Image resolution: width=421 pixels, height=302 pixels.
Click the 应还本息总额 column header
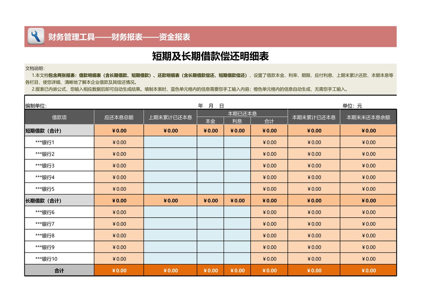pos(118,117)
